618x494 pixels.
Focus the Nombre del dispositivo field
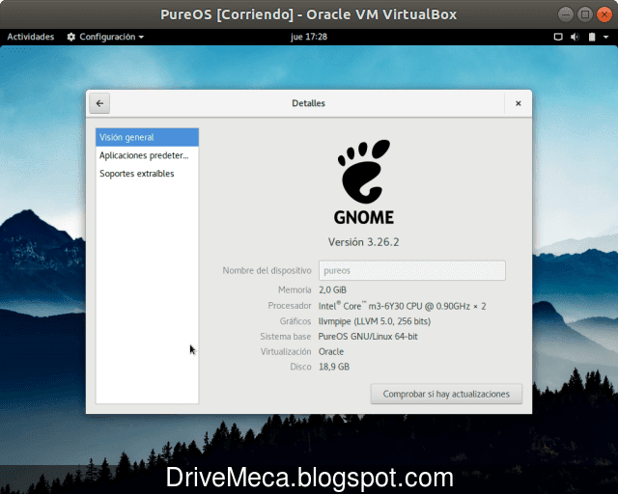[412, 270]
